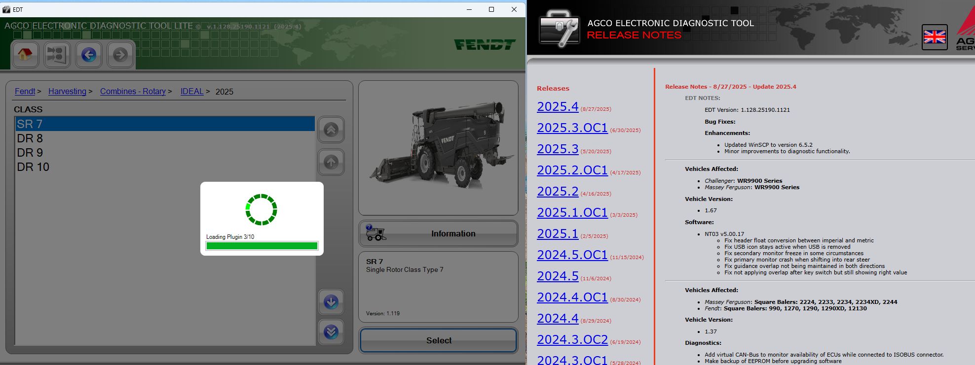This screenshot has width=975, height=365.
Task: Open release 2025.1.OC1 notes
Action: tap(572, 213)
